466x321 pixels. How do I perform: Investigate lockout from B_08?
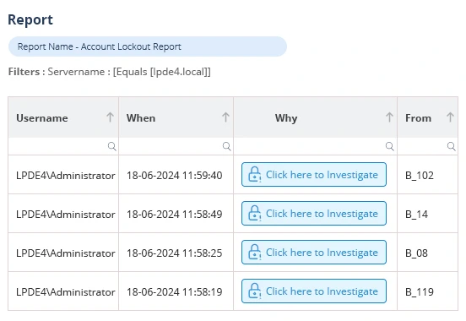(314, 253)
